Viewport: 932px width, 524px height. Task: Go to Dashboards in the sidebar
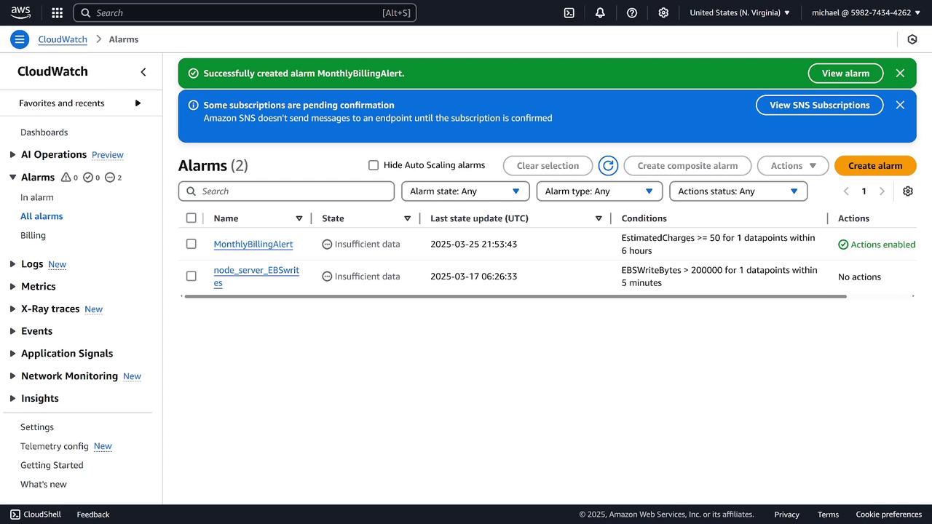[x=44, y=132]
